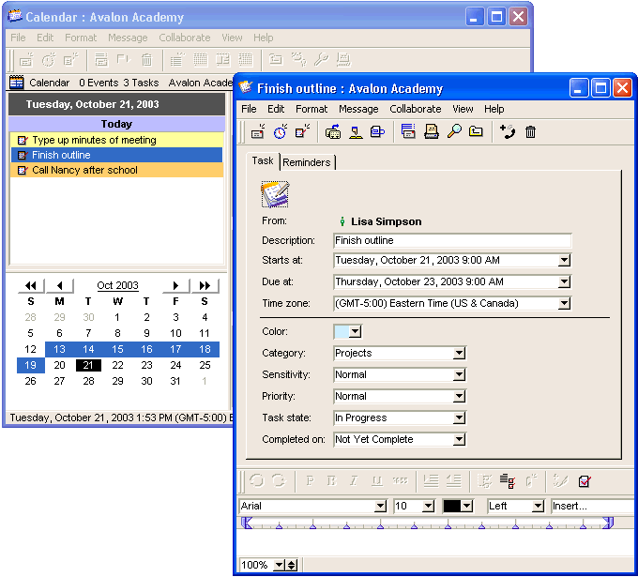Click the phone with plus icon
The height and width of the screenshot is (577, 638).
pyautogui.click(x=508, y=132)
